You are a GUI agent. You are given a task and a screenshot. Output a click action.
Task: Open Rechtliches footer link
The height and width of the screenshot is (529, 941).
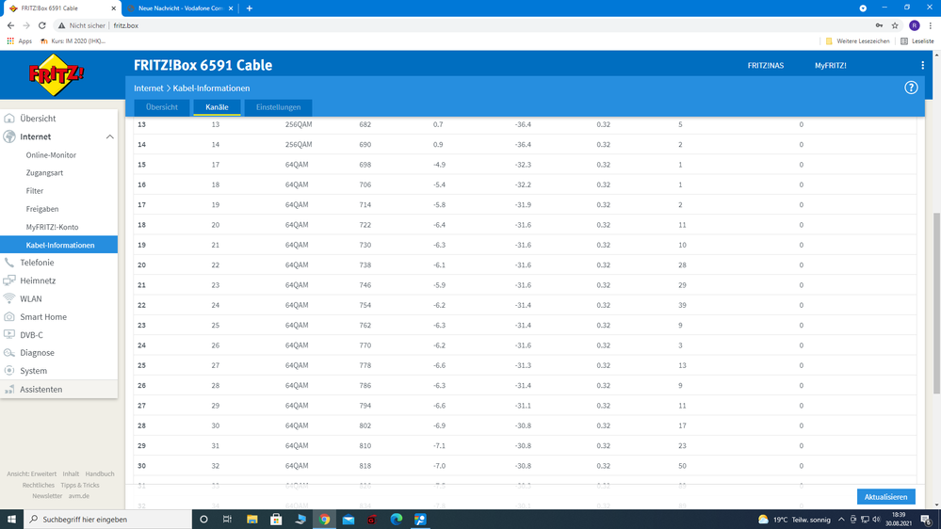pyautogui.click(x=39, y=485)
